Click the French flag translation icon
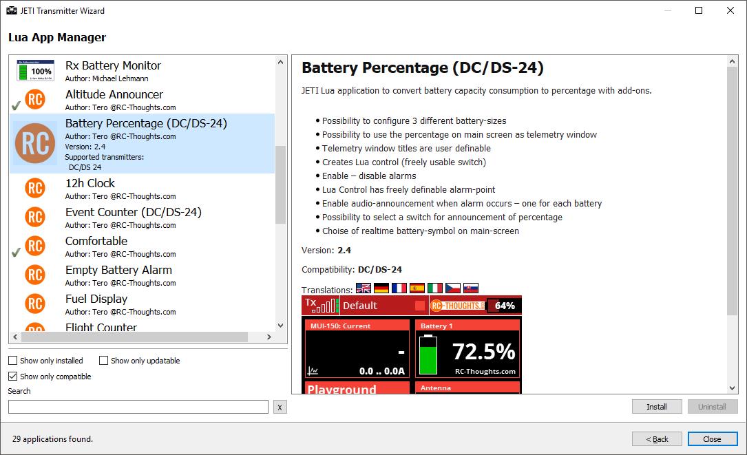This screenshot has height=455, width=747. [399, 288]
